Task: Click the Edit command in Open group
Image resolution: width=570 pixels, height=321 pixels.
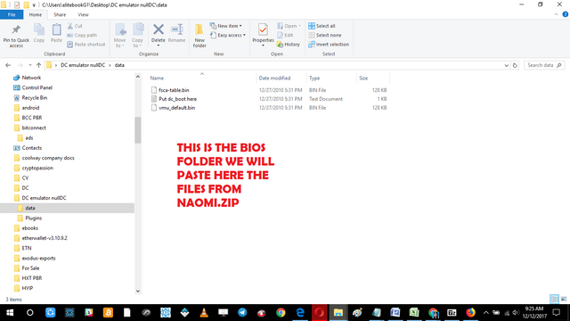Action: tap(285, 35)
